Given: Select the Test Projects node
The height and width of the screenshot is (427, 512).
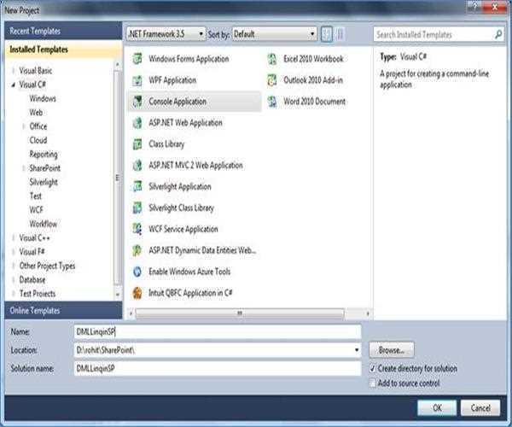Looking at the screenshot, I should point(38,294).
